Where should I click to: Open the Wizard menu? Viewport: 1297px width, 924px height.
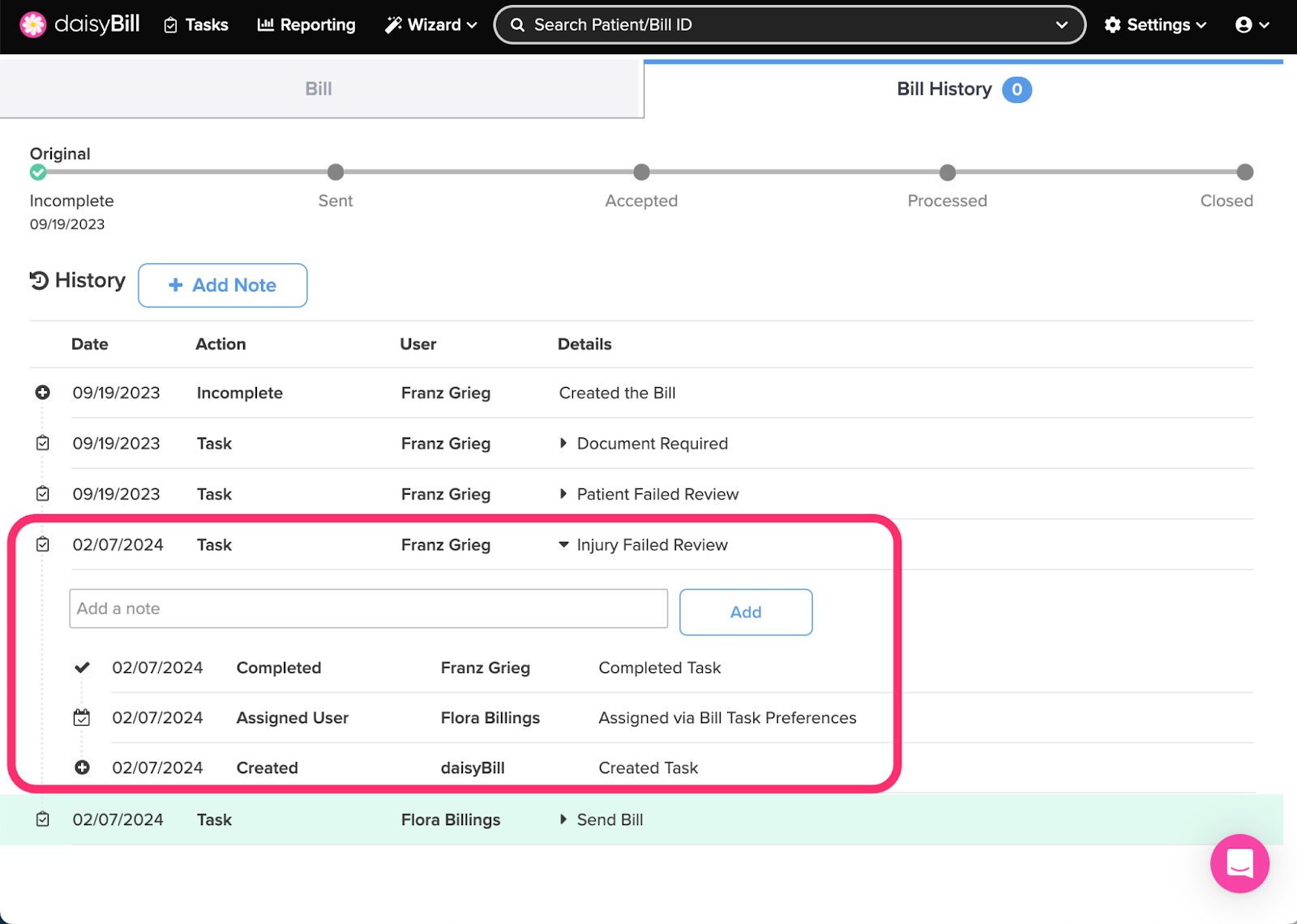431,25
